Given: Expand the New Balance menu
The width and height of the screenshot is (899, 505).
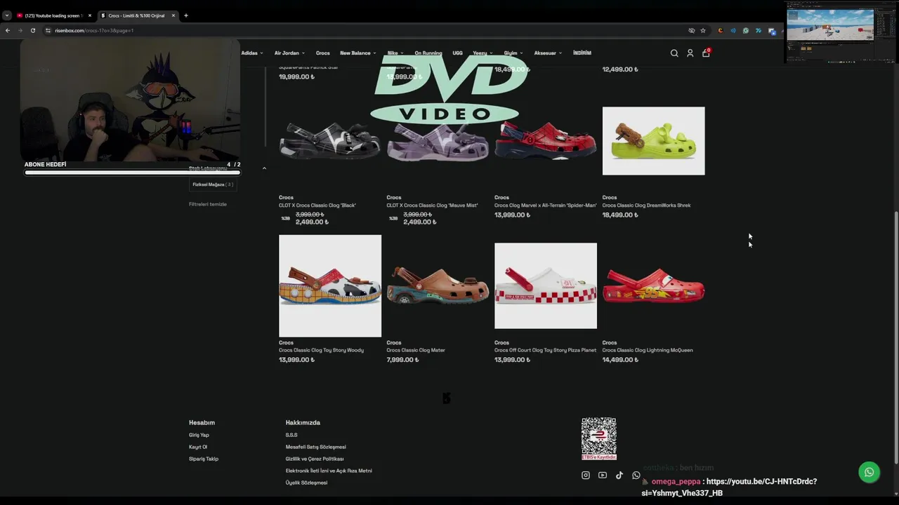Looking at the screenshot, I should pyautogui.click(x=358, y=53).
